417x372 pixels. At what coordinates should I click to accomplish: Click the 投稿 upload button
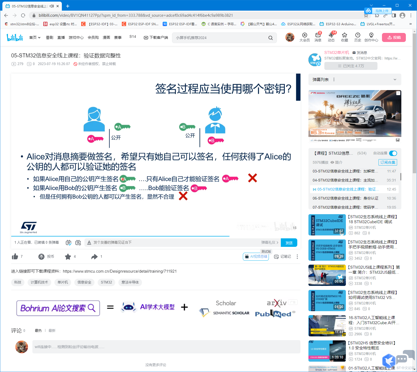[394, 37]
